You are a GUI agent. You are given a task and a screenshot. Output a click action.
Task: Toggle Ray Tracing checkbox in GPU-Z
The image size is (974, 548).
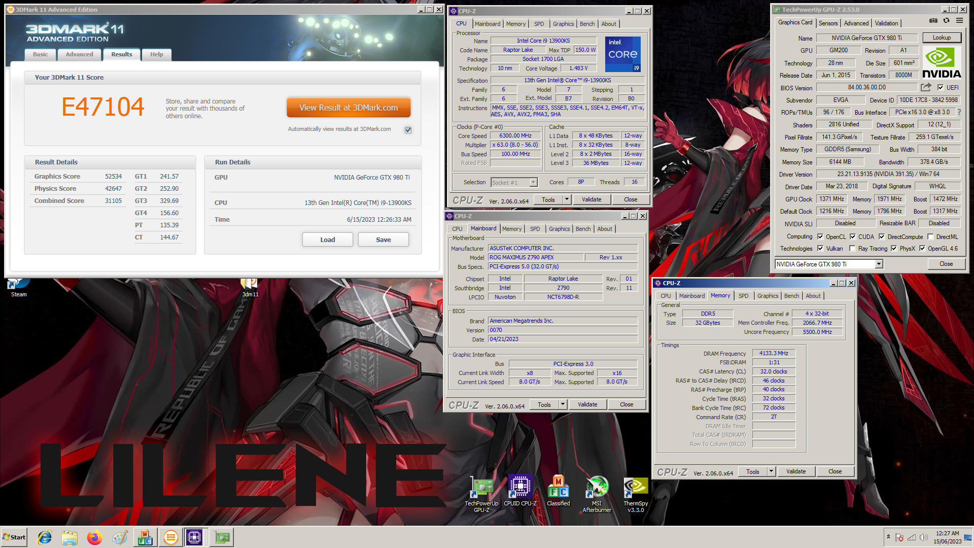coord(852,248)
